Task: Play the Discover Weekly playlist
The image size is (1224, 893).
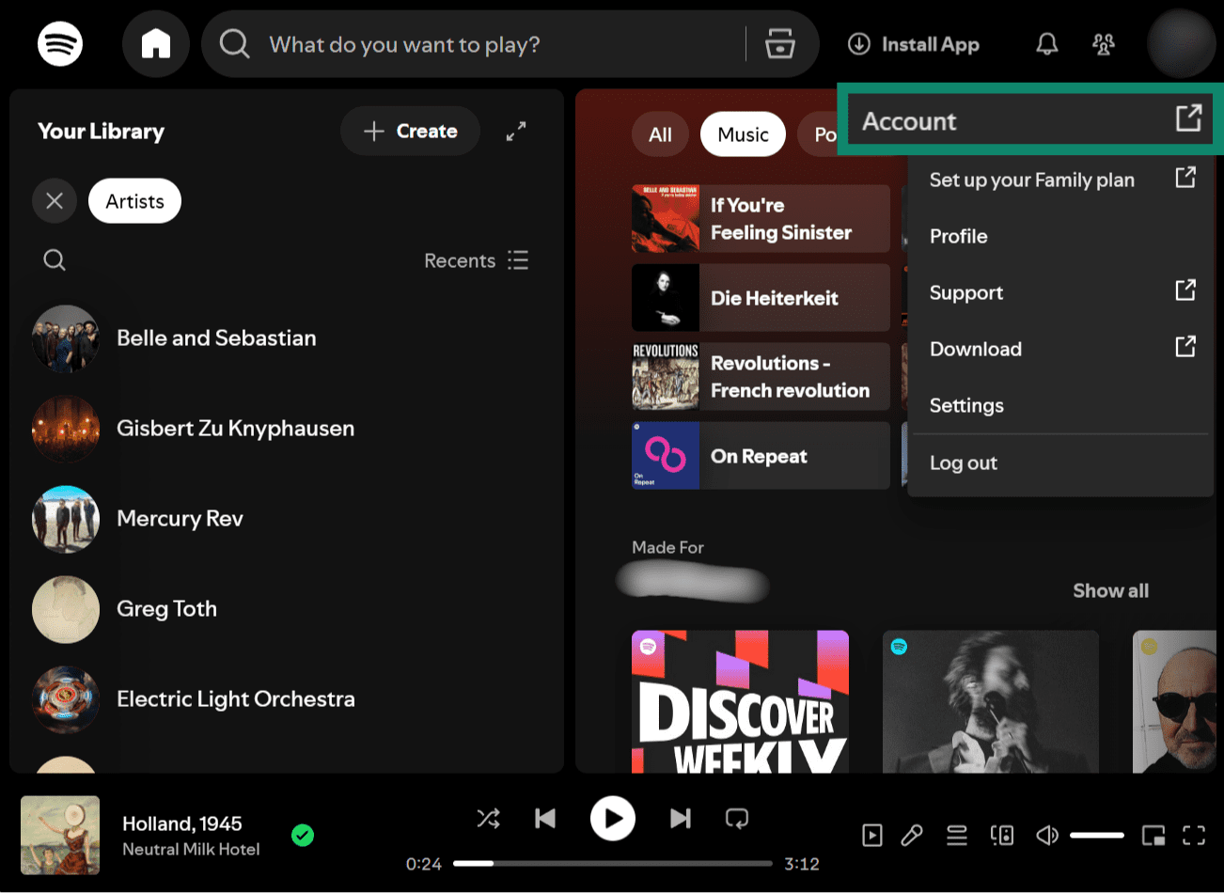Action: (740, 703)
